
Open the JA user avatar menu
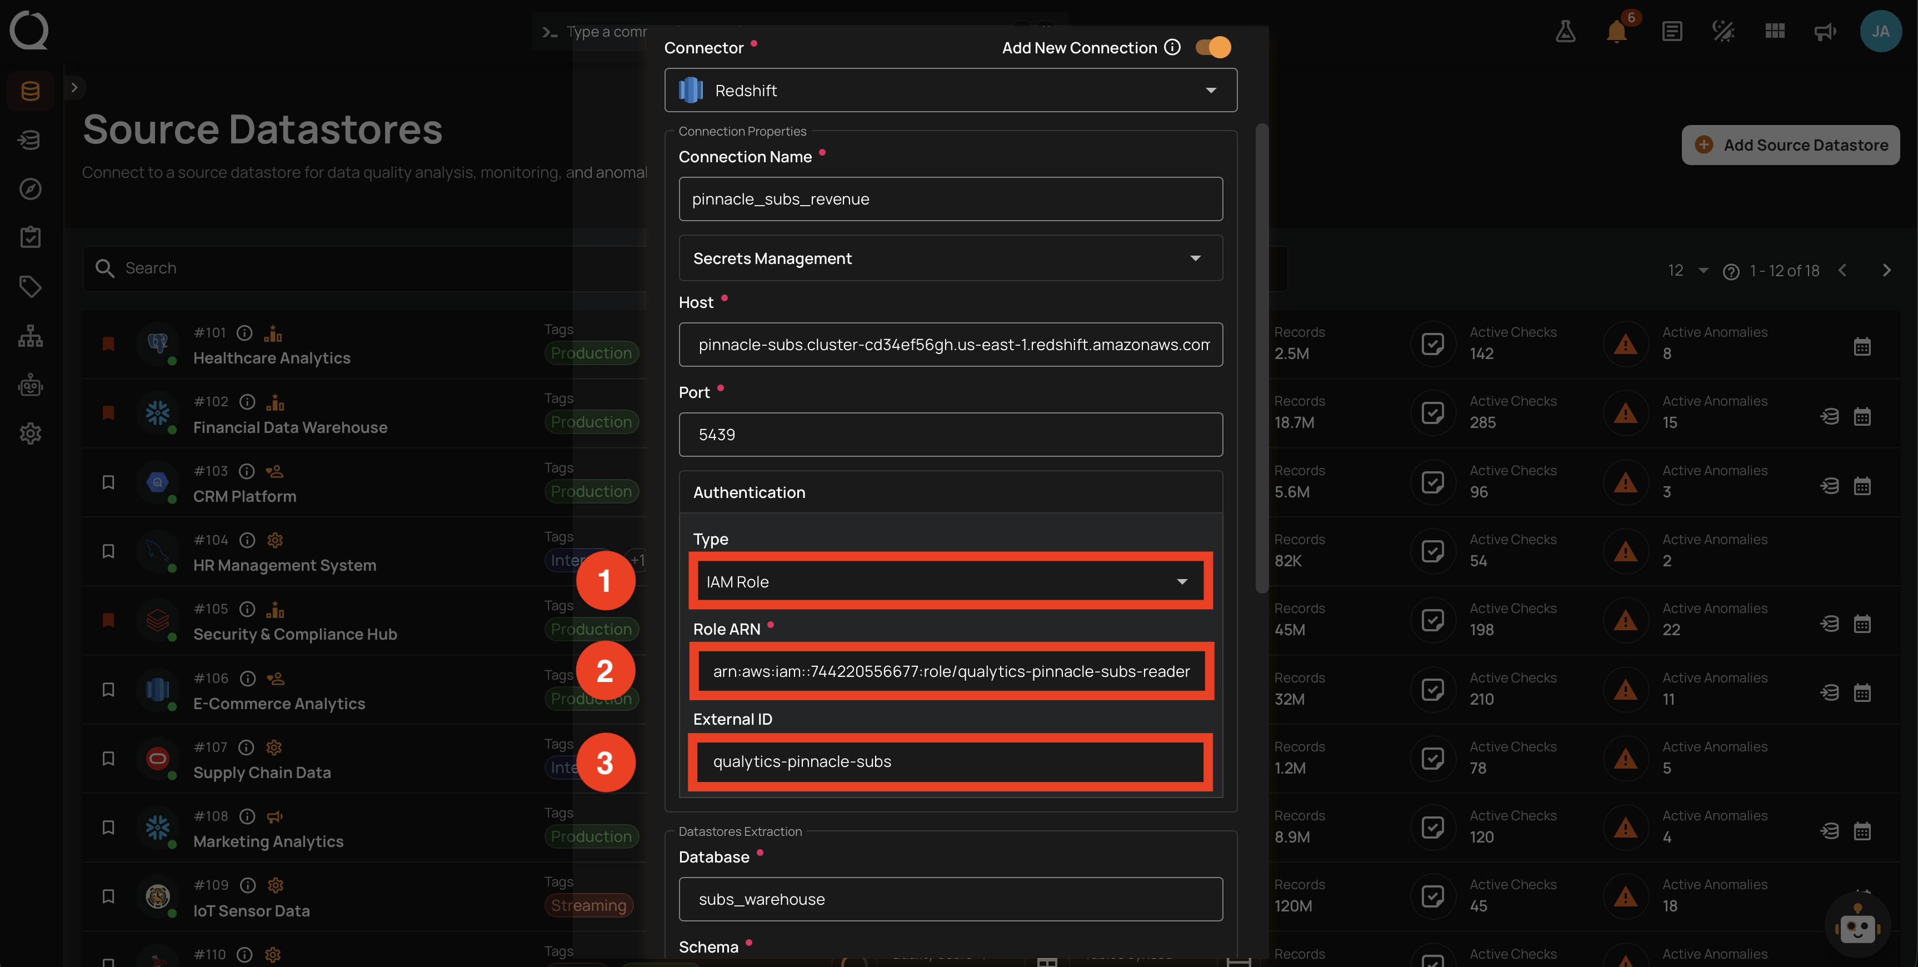point(1880,31)
